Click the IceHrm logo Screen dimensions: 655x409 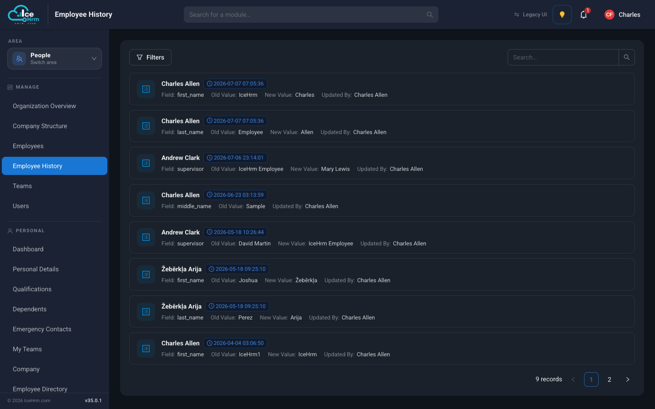coord(24,15)
